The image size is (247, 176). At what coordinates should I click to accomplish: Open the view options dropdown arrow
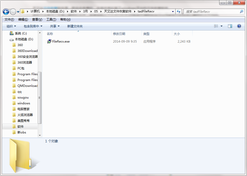[x=221, y=26]
